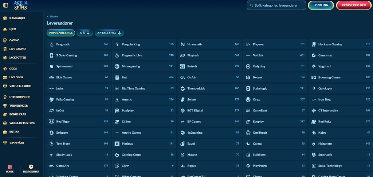373x177 pixels.
Task: Open the CT Interactive provider card
Action: coord(341,111)
